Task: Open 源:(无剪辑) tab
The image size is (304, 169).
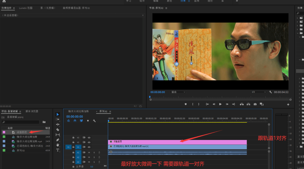Action: pyautogui.click(x=48, y=8)
